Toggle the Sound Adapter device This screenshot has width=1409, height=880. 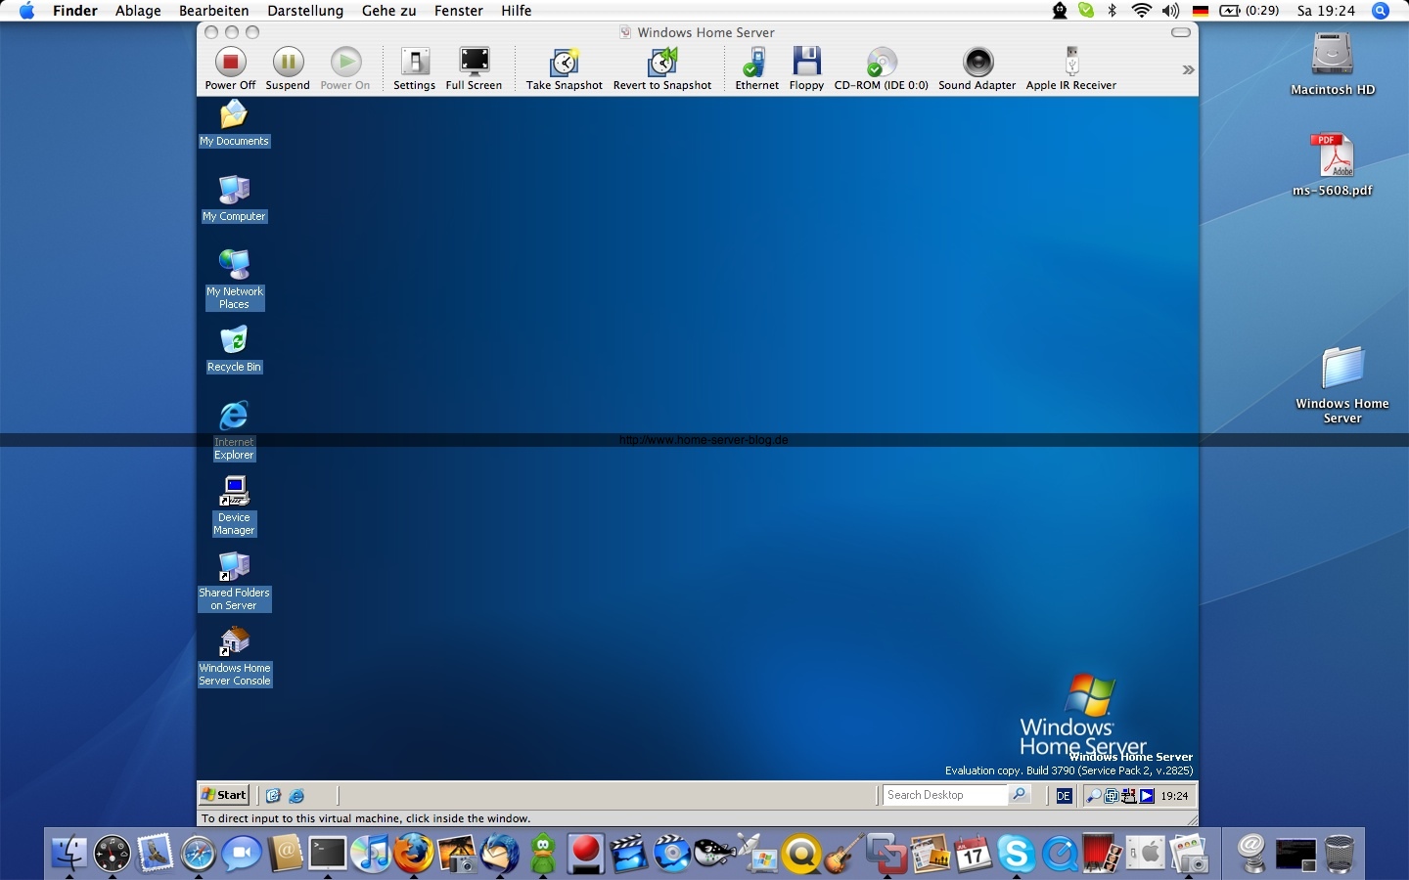977,68
